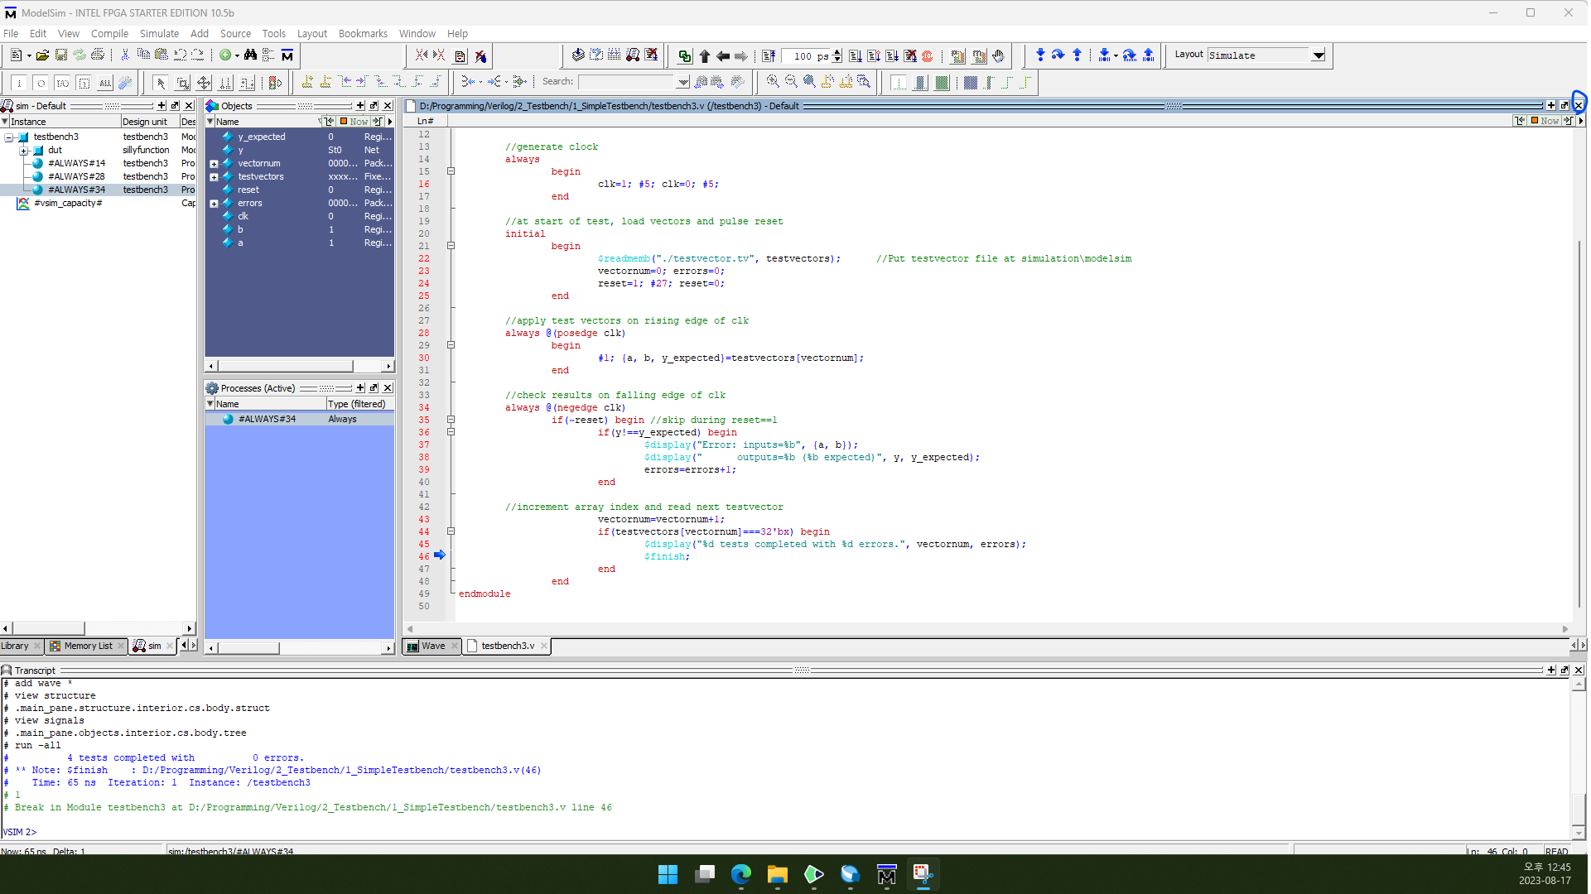Image resolution: width=1591 pixels, height=894 pixels.
Task: Expand the testbench3 instance tree node
Action: coord(7,137)
